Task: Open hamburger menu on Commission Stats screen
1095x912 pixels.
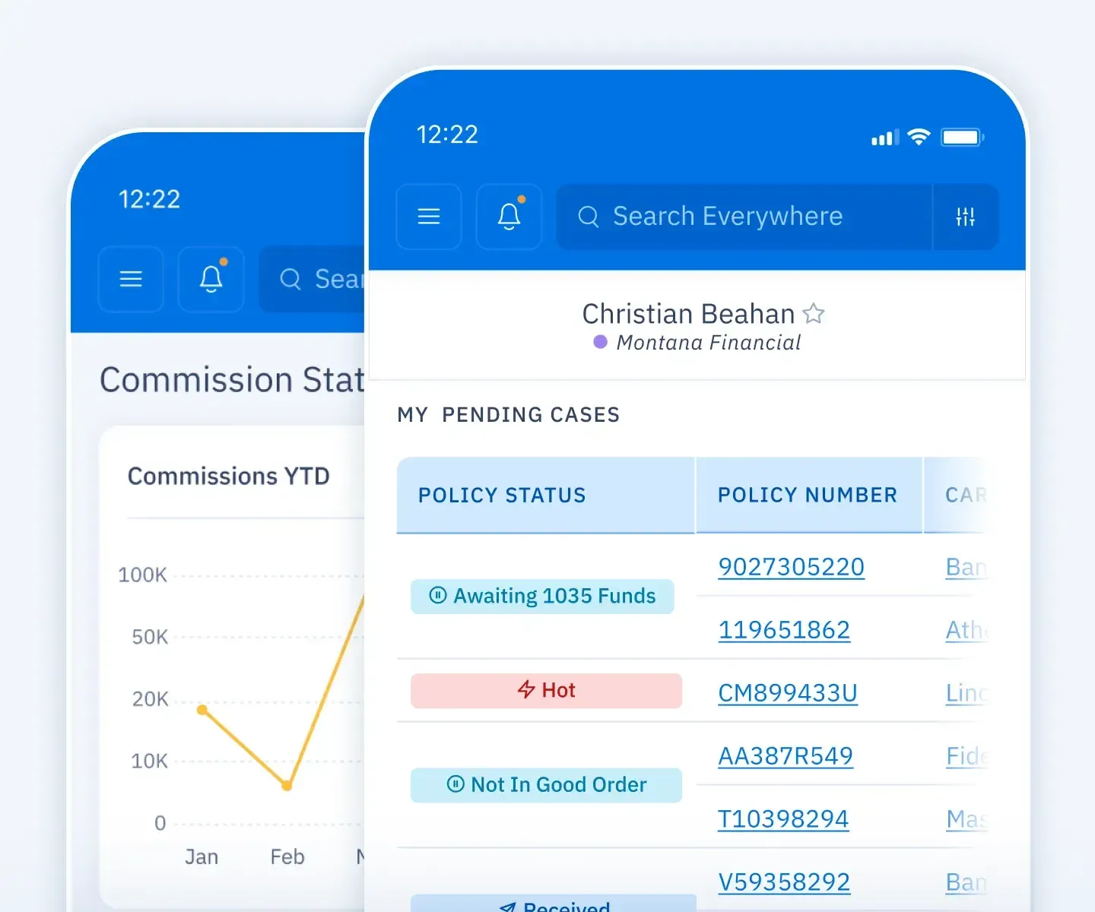Action: pos(130,279)
